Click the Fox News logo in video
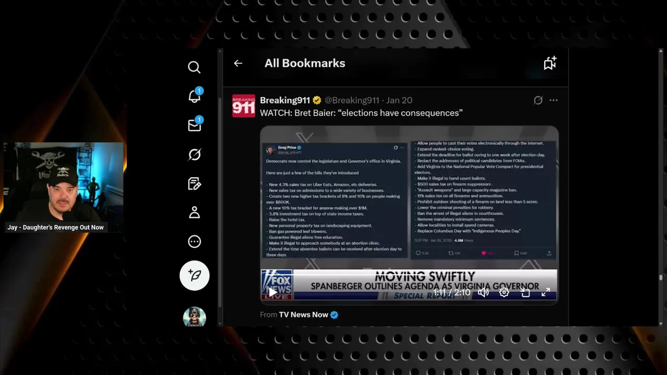 click(277, 285)
